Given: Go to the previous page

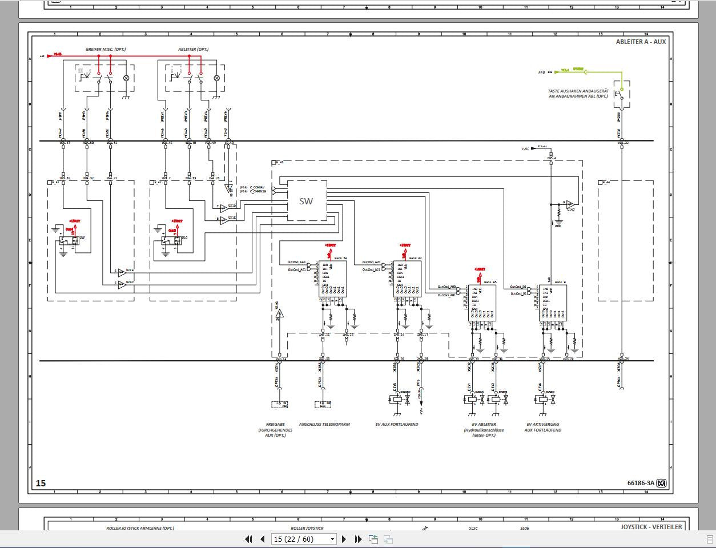Looking at the screenshot, I should 262,539.
